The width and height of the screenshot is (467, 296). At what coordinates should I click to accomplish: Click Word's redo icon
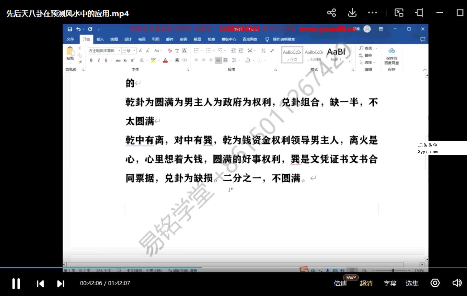[90, 29]
